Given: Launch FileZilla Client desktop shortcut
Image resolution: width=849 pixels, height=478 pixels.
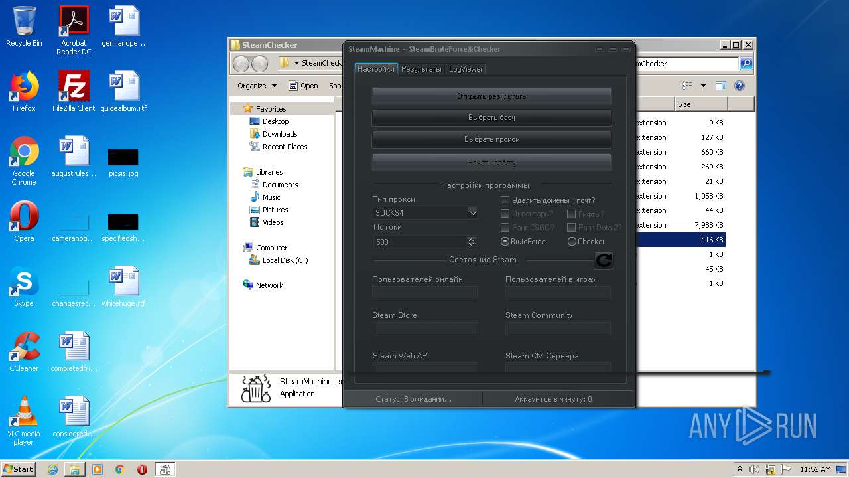Looking at the screenshot, I should 74,92.
